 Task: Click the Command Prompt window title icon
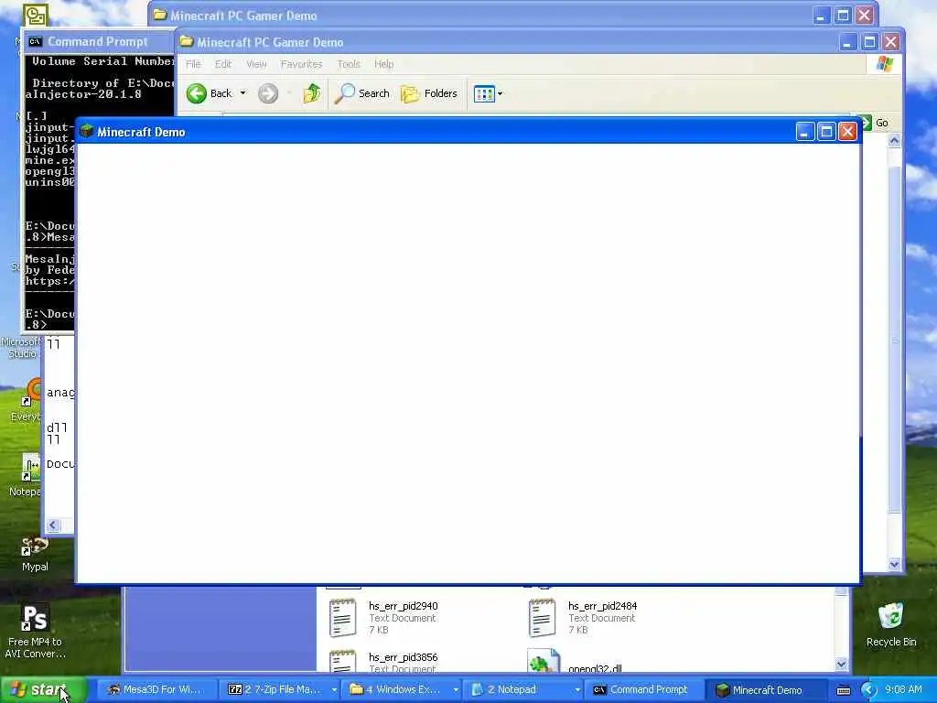point(36,41)
